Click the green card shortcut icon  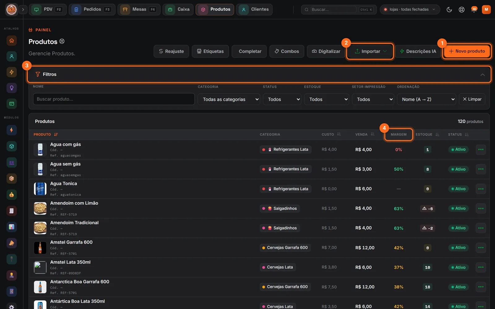pyautogui.click(x=11, y=104)
